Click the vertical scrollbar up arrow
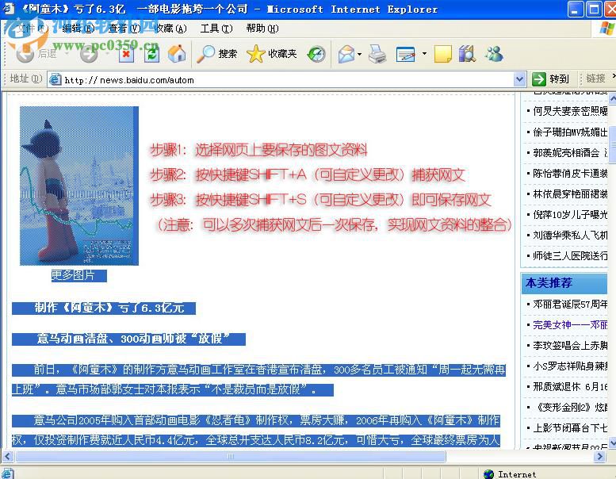616x479 pixels. [x=612, y=98]
